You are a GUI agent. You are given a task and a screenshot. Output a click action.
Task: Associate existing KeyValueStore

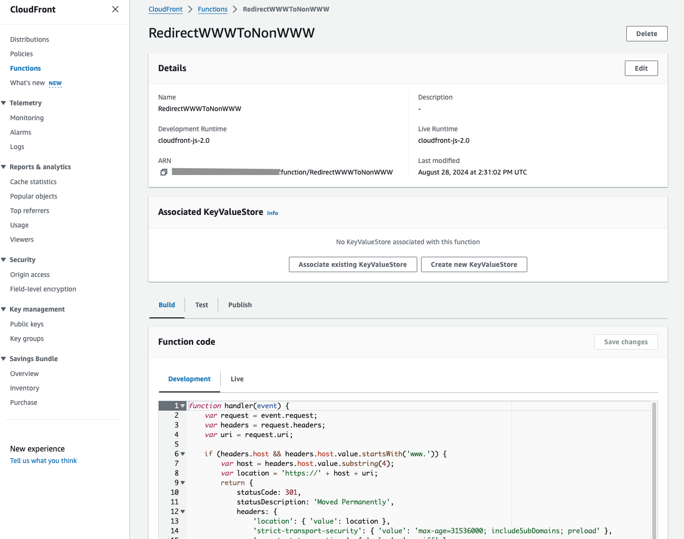click(x=353, y=264)
